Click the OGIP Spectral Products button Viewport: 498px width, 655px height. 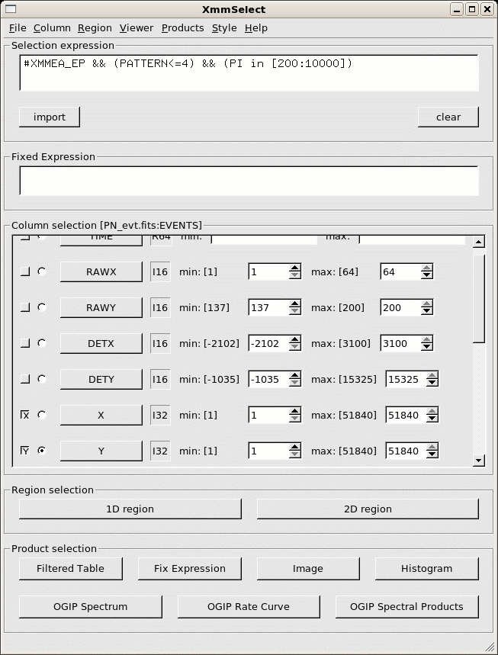click(x=406, y=606)
